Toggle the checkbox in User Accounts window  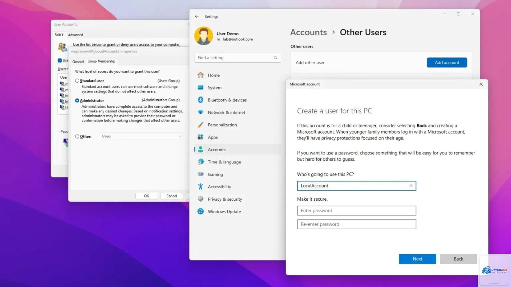point(60,60)
